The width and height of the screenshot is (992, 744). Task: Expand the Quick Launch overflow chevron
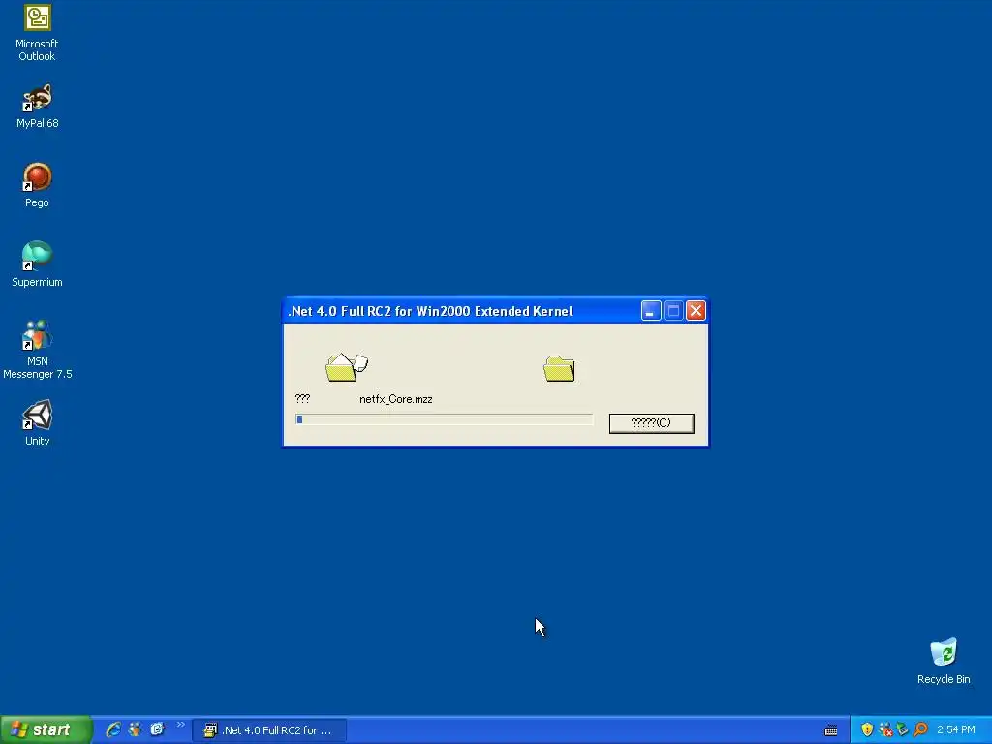pyautogui.click(x=180, y=725)
